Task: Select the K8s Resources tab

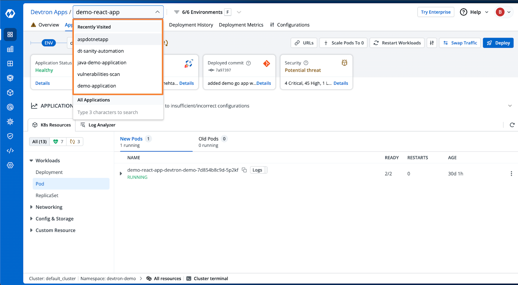Action: [x=52, y=125]
